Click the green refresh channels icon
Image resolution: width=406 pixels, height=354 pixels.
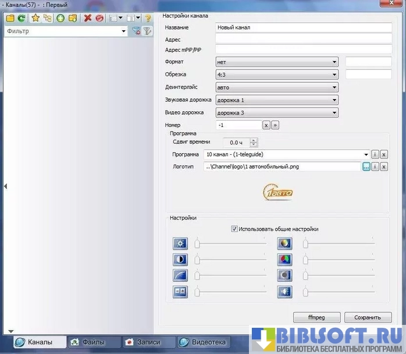[21, 18]
